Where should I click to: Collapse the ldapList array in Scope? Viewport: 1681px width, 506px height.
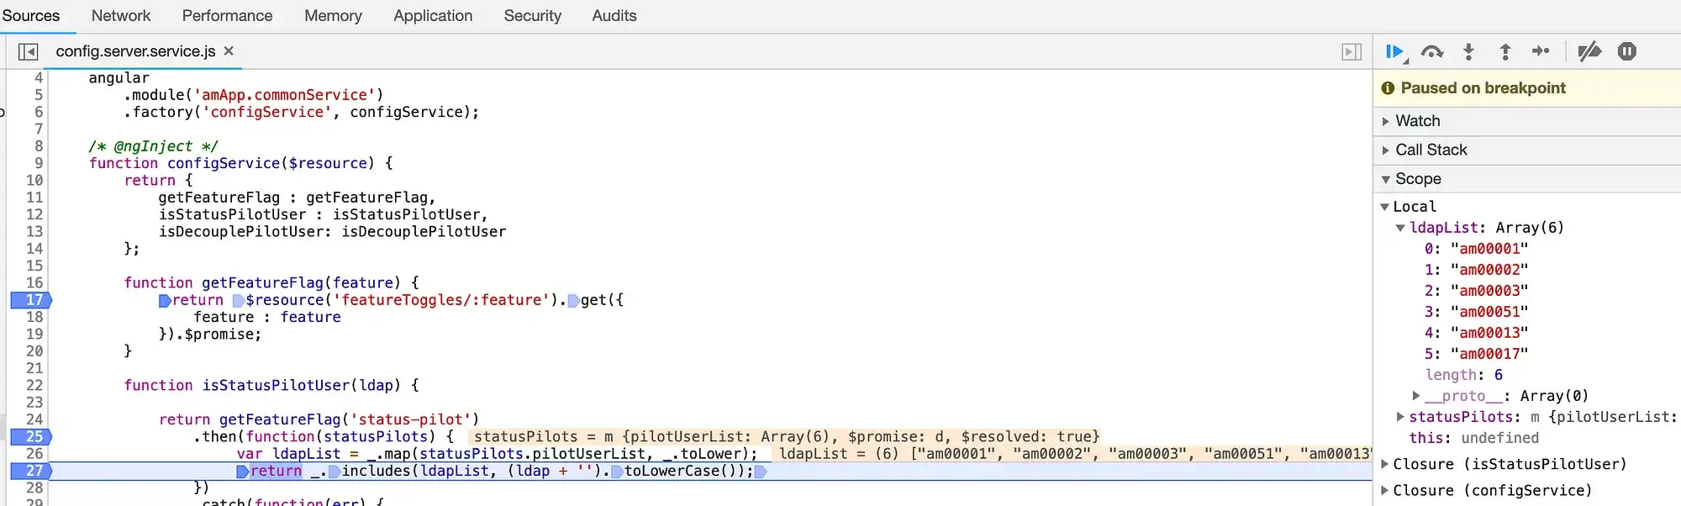[x=1400, y=228]
